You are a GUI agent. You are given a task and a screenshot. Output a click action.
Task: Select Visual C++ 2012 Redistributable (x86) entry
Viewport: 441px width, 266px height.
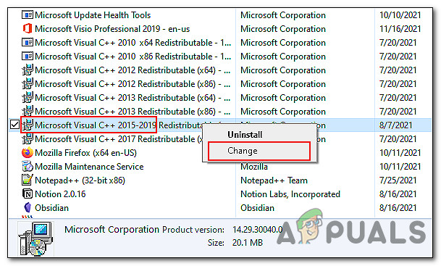click(x=133, y=84)
